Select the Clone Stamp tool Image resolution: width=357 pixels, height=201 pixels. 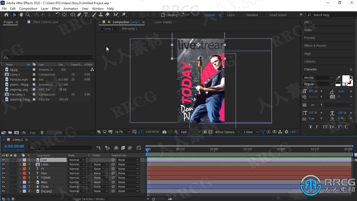coord(101,15)
